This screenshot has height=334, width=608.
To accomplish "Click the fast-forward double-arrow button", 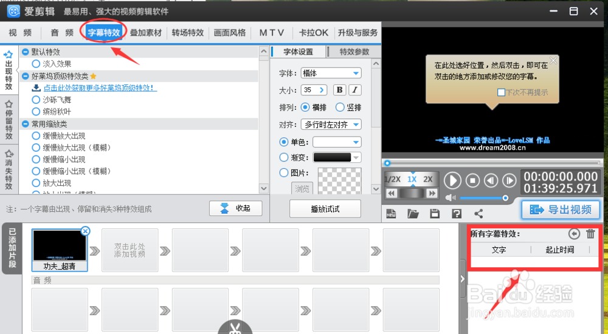I will click(432, 193).
